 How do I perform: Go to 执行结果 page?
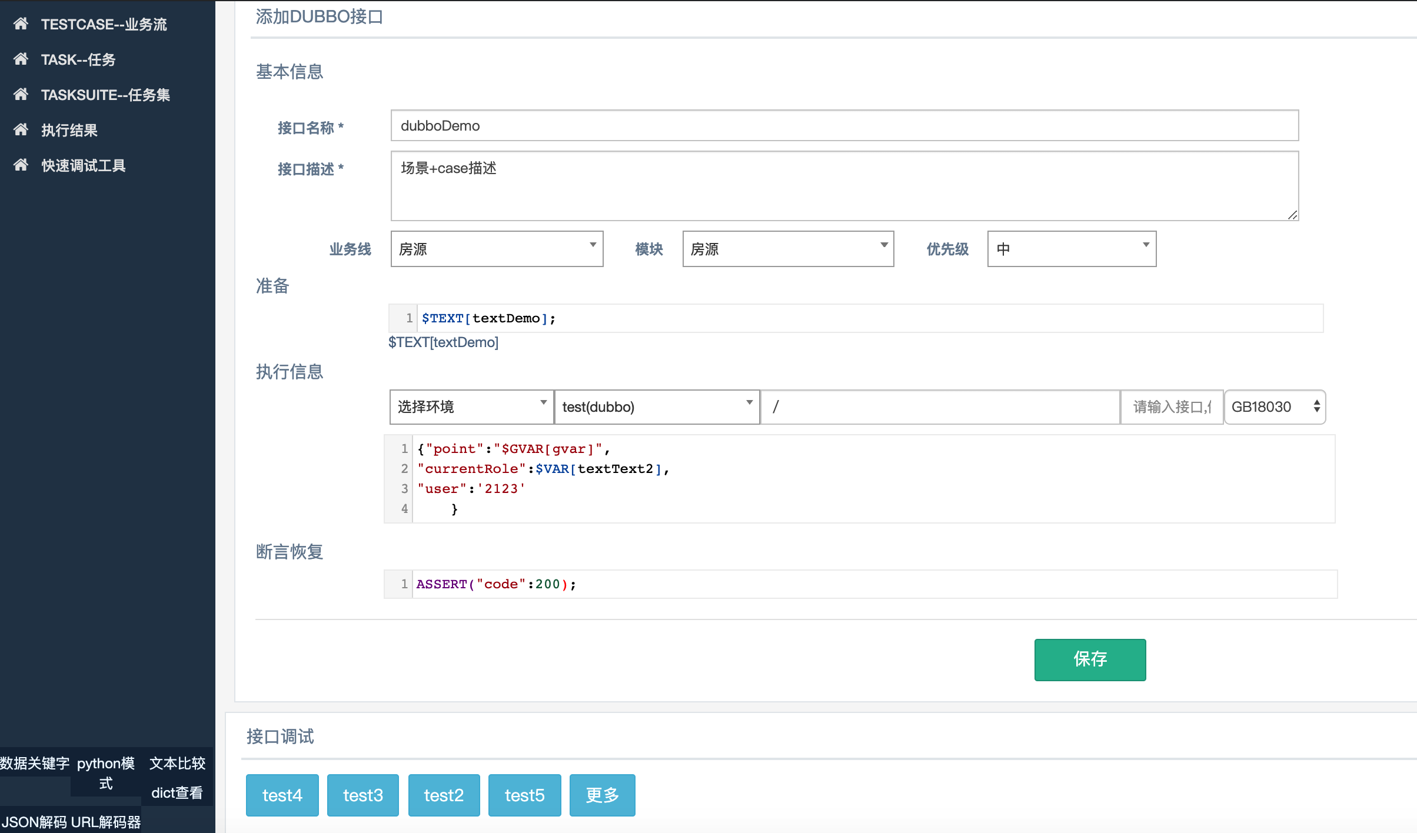69,130
